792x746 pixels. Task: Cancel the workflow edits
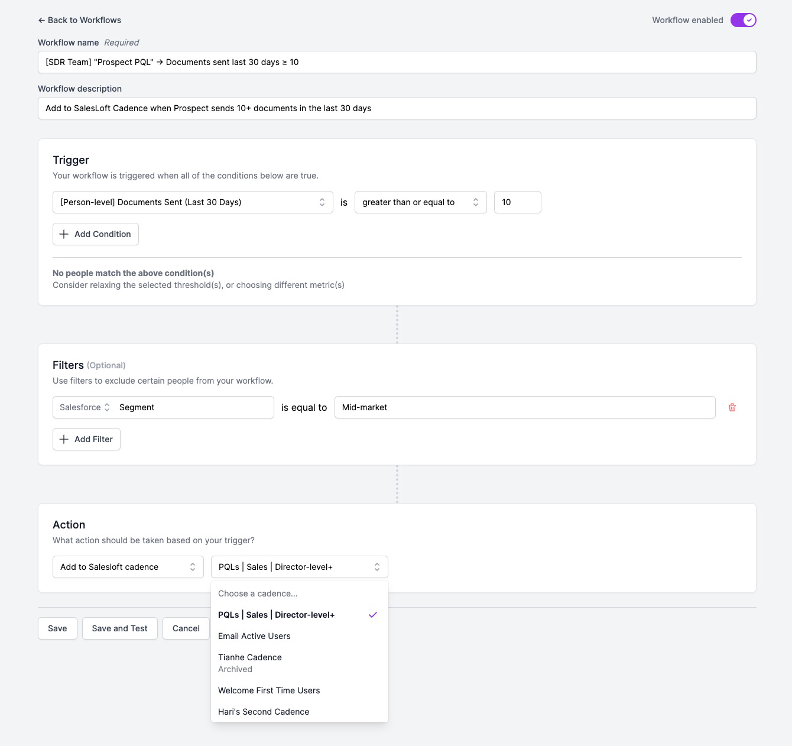pos(186,628)
